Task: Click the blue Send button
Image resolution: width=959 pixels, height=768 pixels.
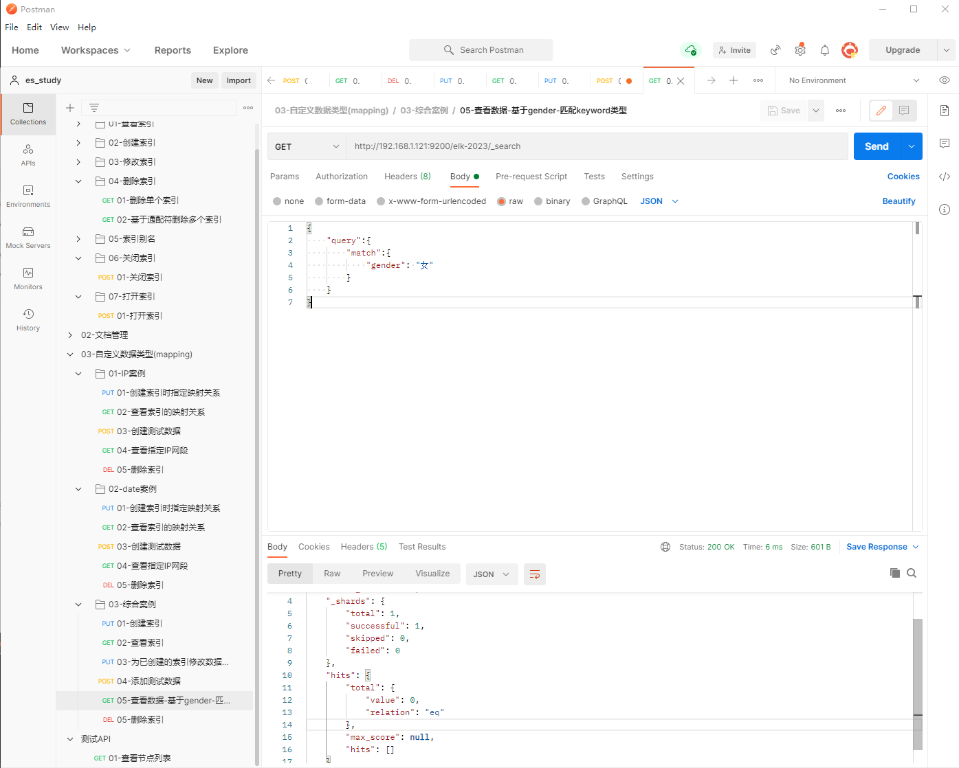Action: pos(877,146)
